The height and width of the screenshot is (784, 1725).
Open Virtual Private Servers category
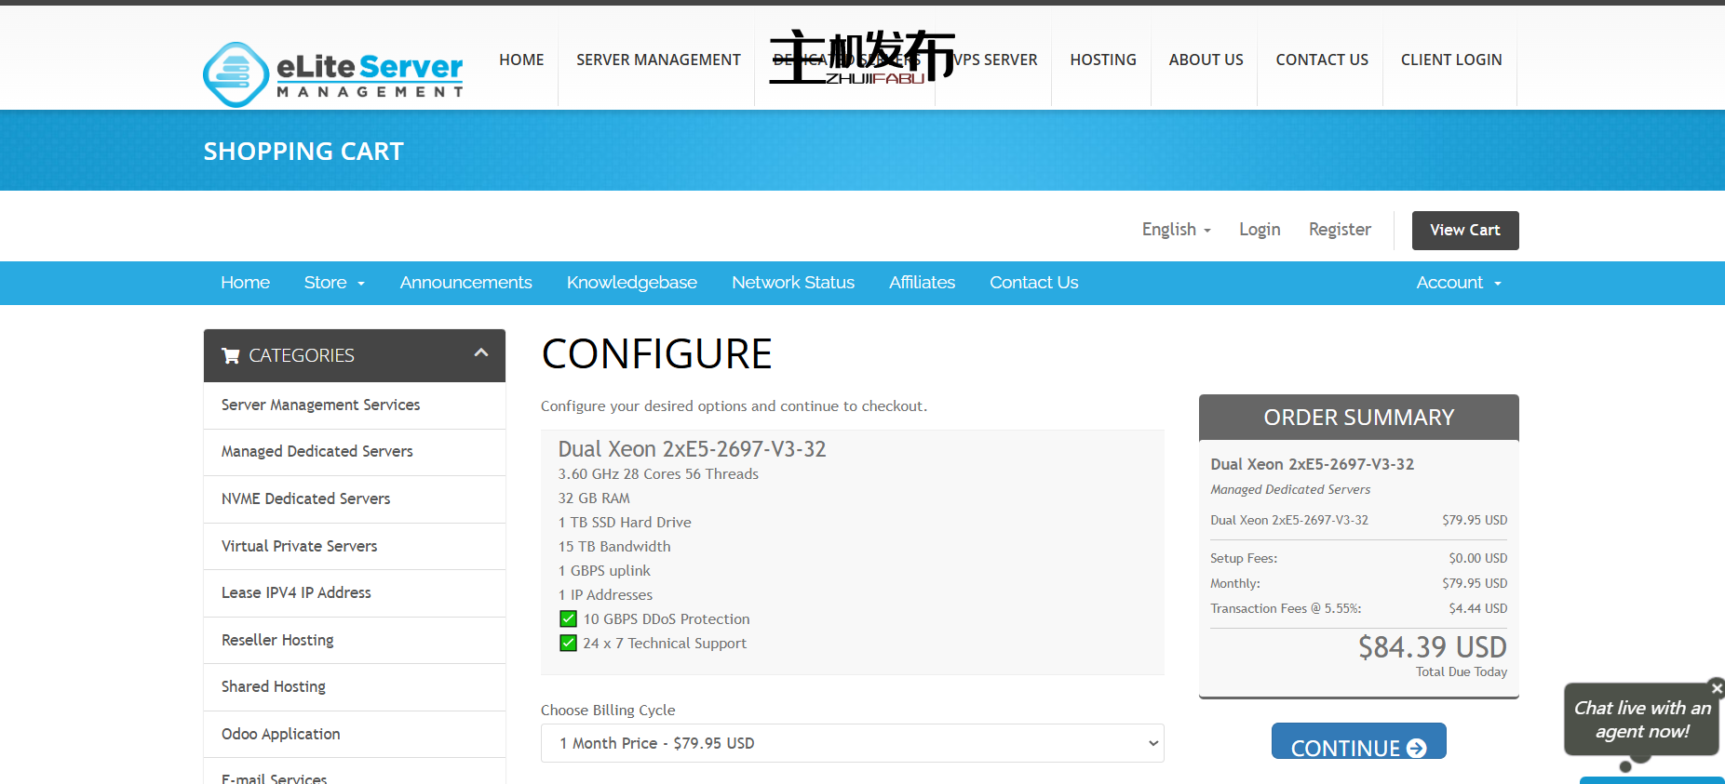point(299,547)
